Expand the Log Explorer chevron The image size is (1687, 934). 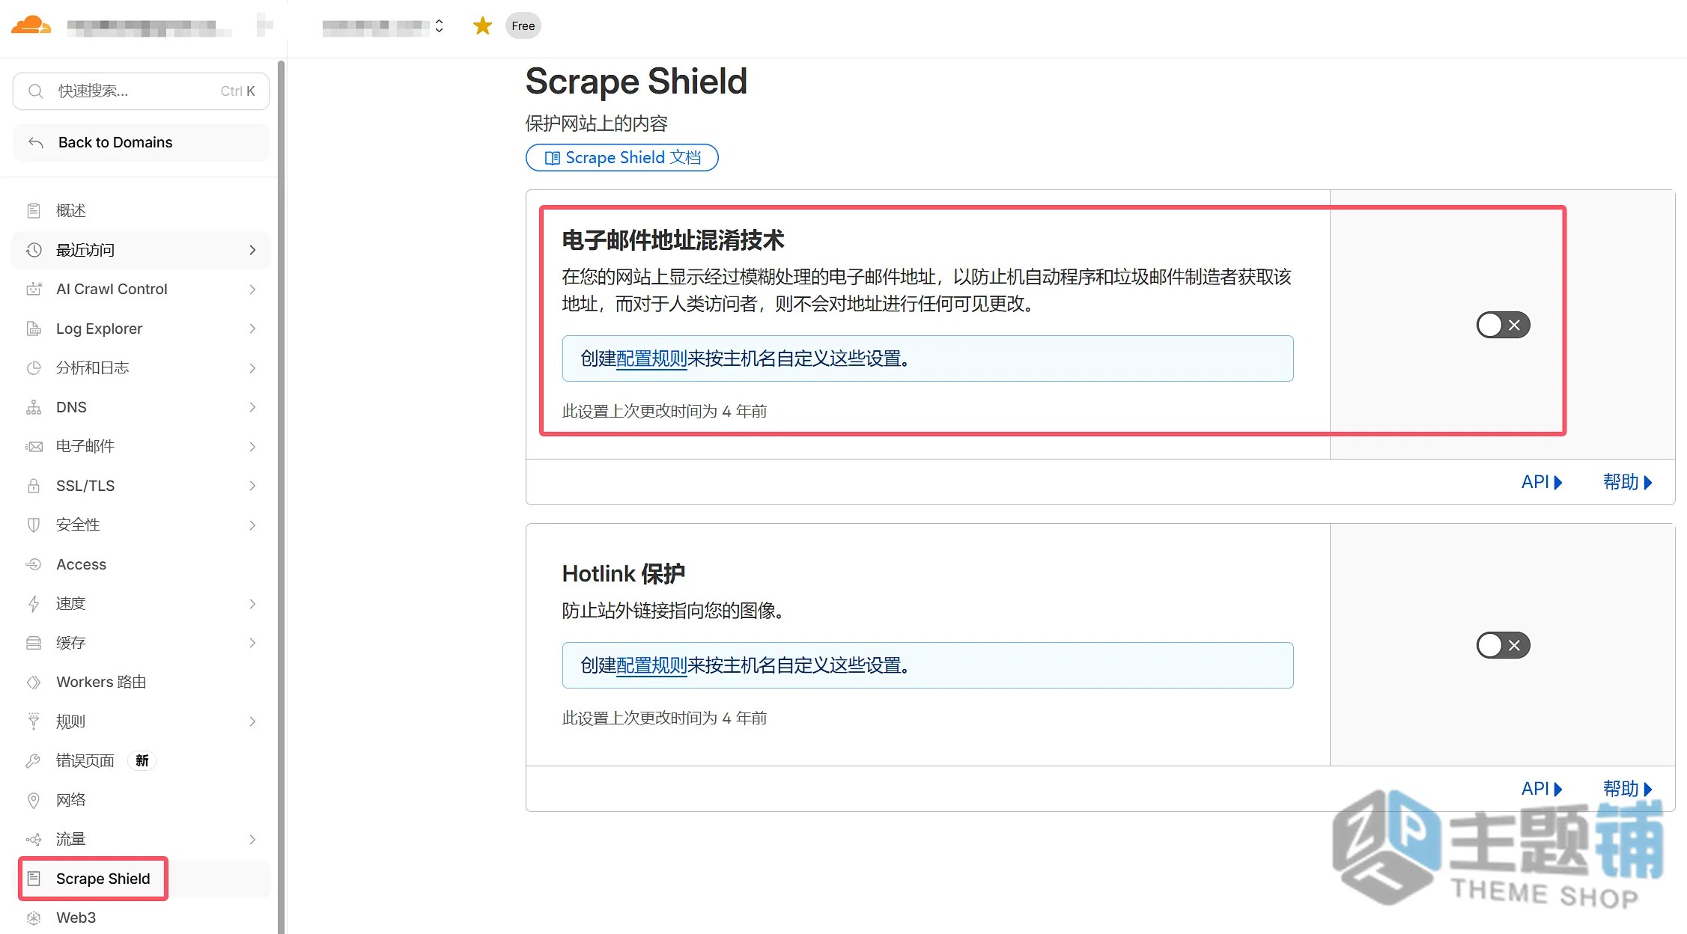pyautogui.click(x=252, y=329)
